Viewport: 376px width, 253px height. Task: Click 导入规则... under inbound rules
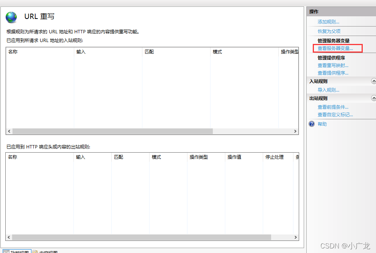[328, 90]
